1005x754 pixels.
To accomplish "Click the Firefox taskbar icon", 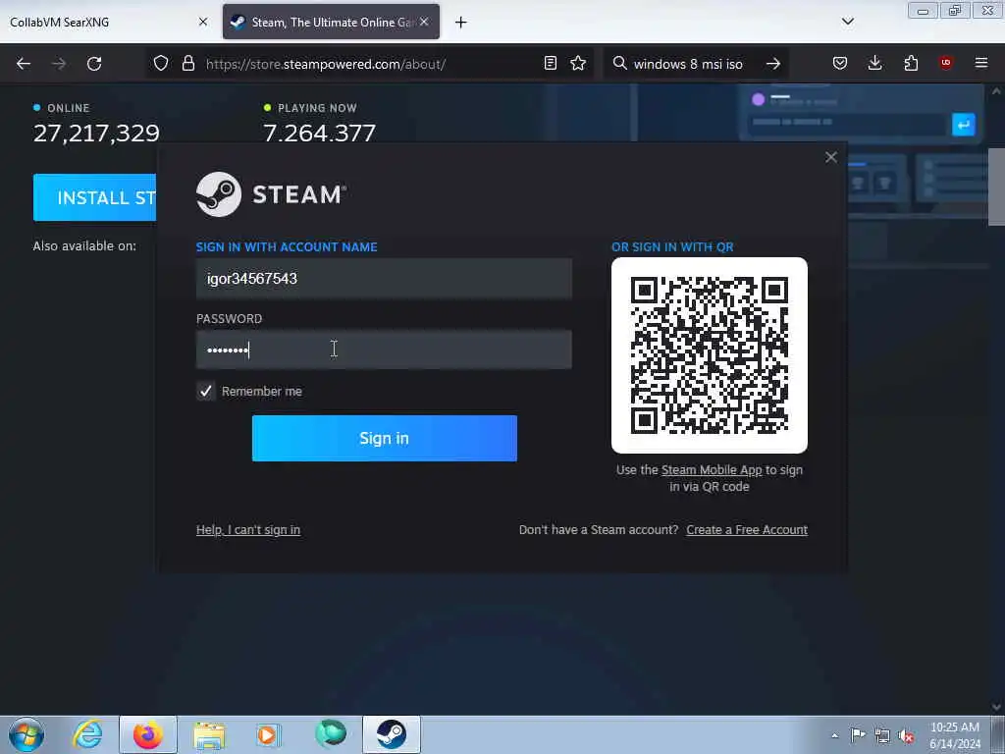I will click(x=147, y=734).
